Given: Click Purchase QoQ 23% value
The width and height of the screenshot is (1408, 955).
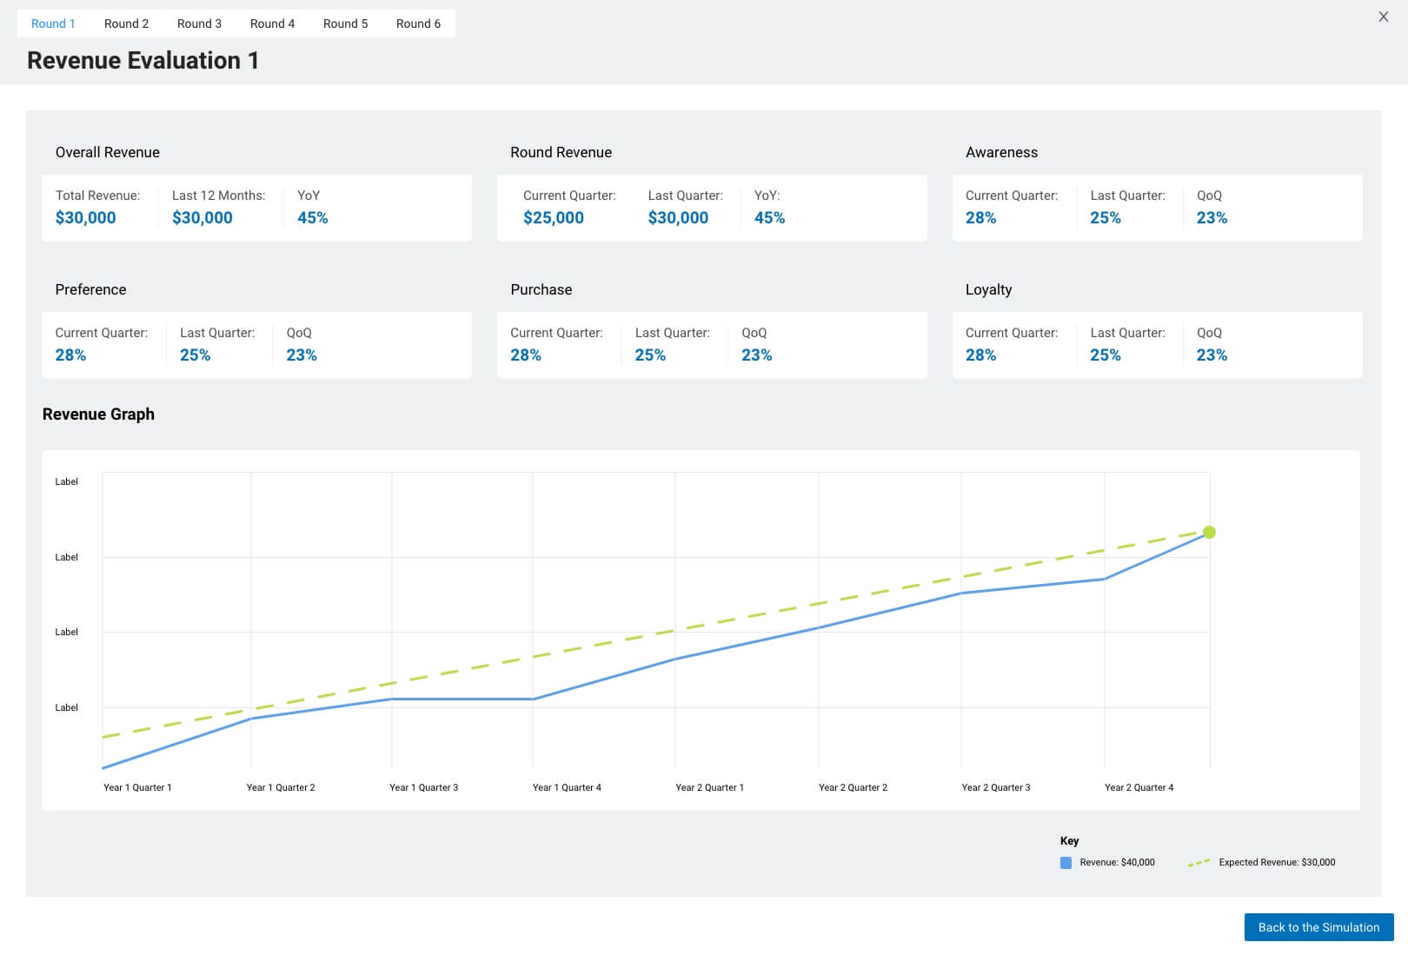Looking at the screenshot, I should click(756, 355).
